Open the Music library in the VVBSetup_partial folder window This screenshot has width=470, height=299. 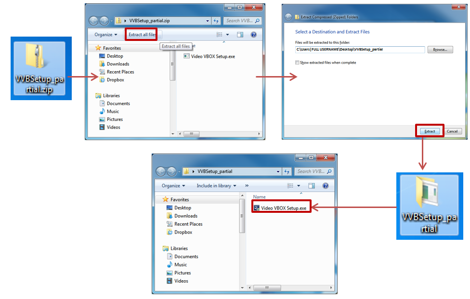(x=181, y=265)
